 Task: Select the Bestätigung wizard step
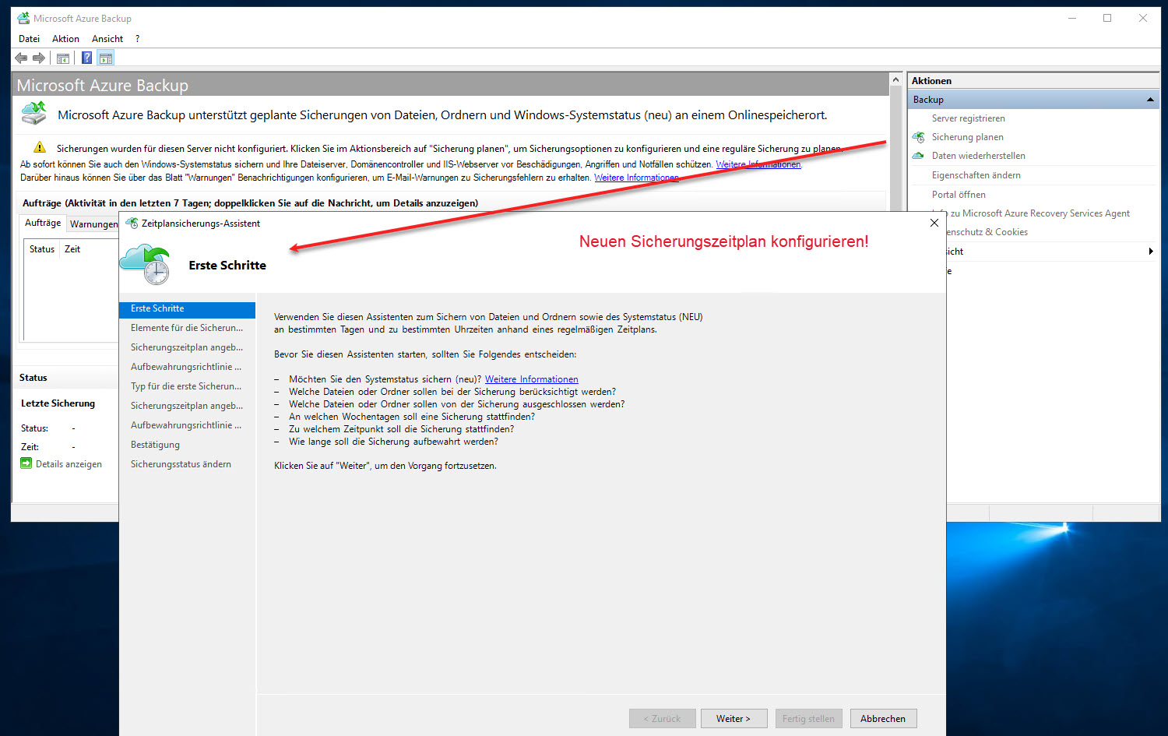155,444
